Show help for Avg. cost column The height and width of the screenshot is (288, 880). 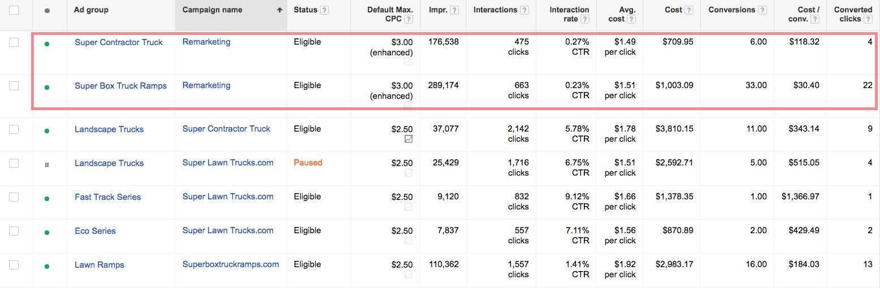tap(631, 19)
